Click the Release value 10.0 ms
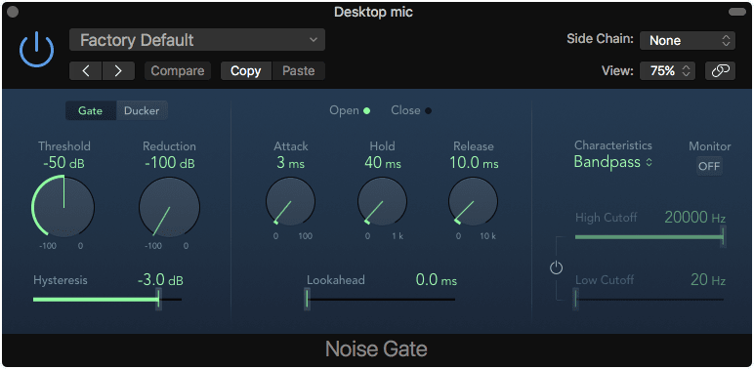The image size is (754, 369). click(474, 163)
